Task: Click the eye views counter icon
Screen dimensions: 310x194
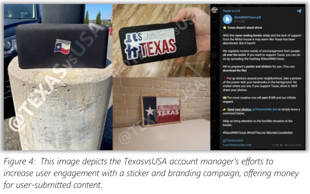Action: pyautogui.click(x=281, y=145)
